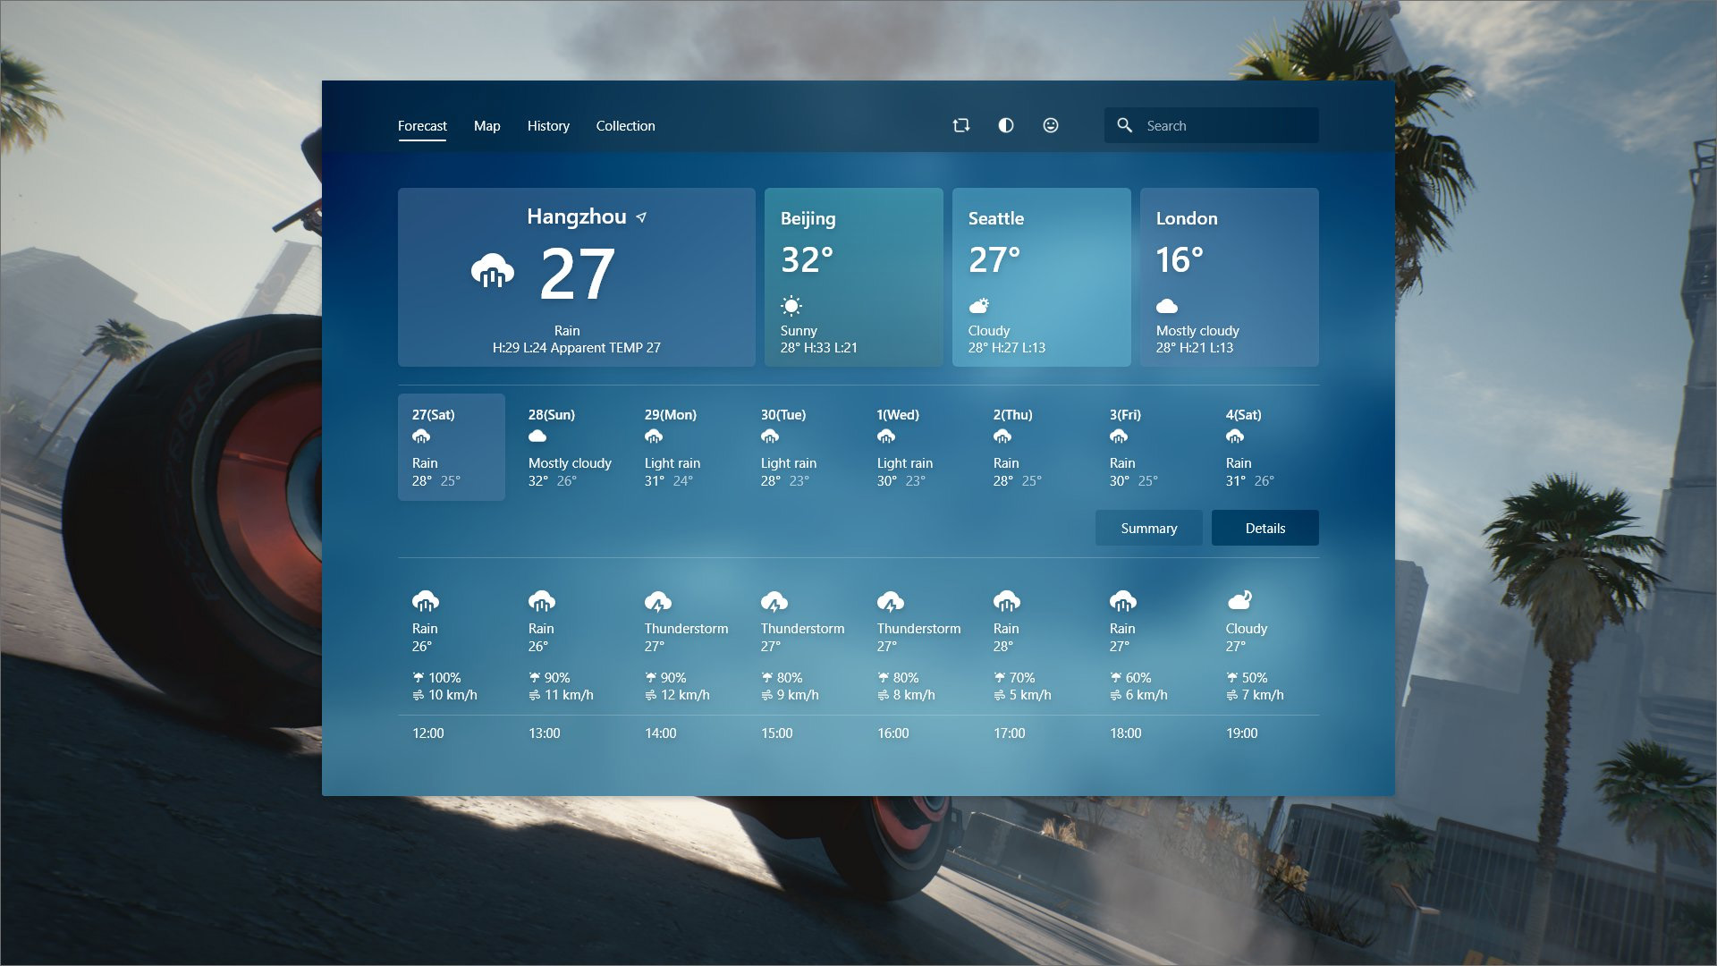Click the umbrella icon beside 50%
1717x966 pixels.
(x=1231, y=677)
